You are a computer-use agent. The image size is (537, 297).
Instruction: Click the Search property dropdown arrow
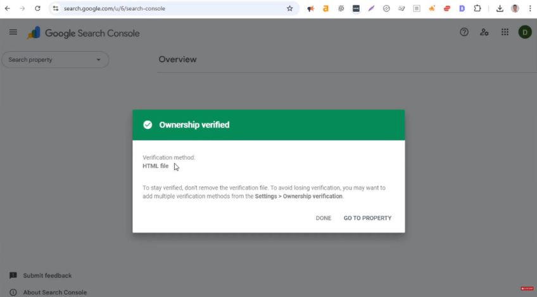pos(99,60)
